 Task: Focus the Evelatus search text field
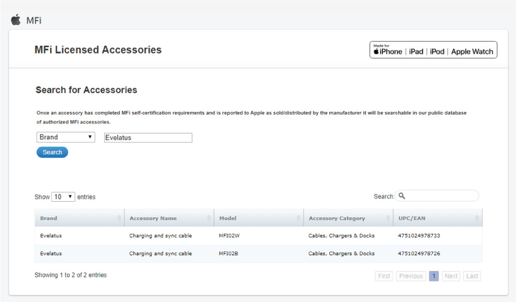pyautogui.click(x=148, y=138)
